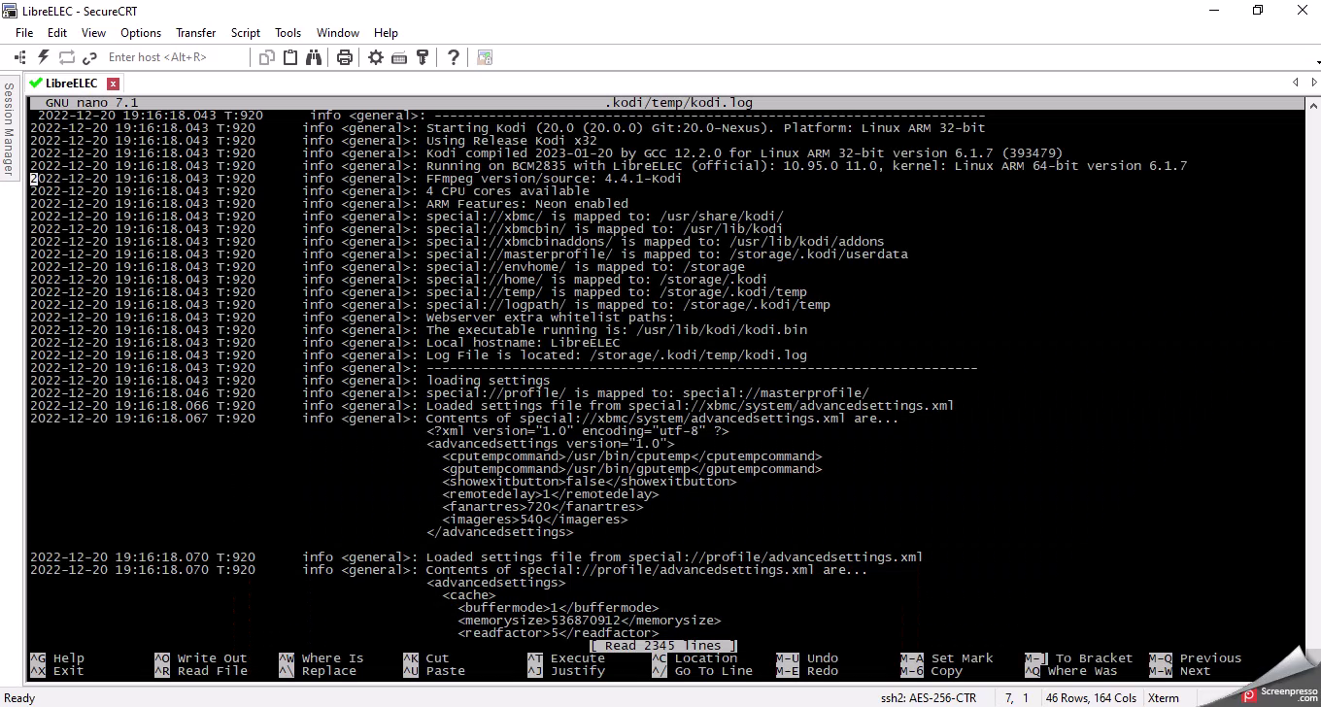Open the Transfer menu
Image resolution: width=1321 pixels, height=707 pixels.
coord(195,32)
